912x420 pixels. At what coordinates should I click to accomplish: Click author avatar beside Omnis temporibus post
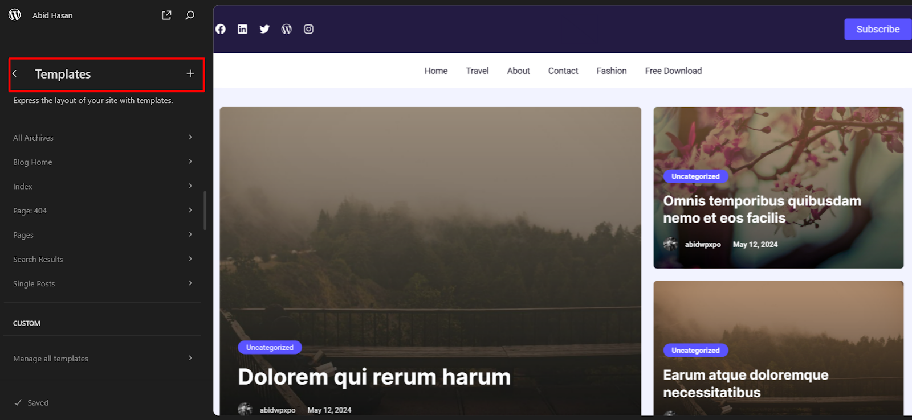tap(670, 244)
